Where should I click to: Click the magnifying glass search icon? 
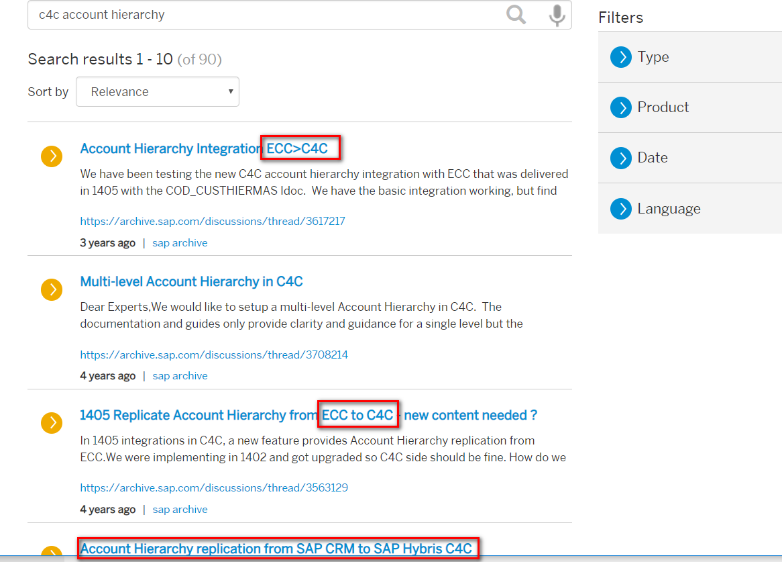pos(516,15)
